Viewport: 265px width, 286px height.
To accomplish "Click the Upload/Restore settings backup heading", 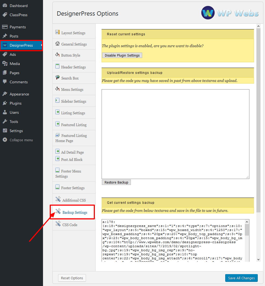I will pos(135,73).
